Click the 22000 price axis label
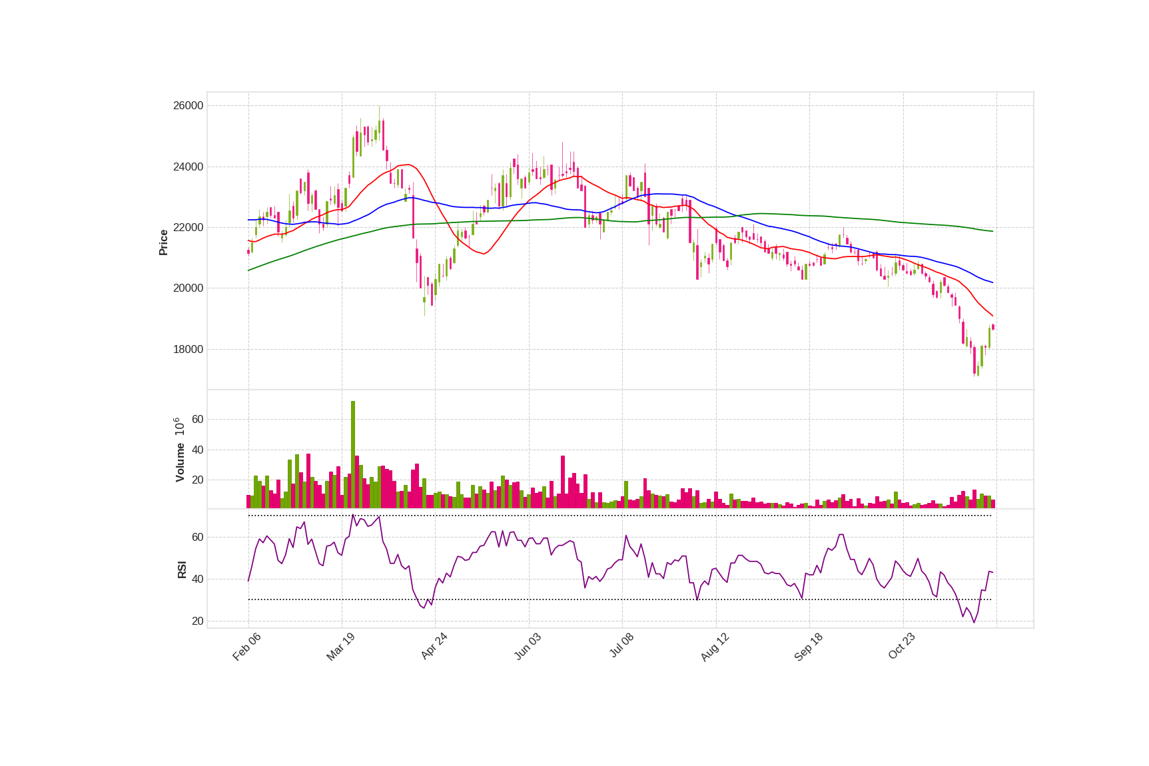1149x766 pixels. coord(188,228)
